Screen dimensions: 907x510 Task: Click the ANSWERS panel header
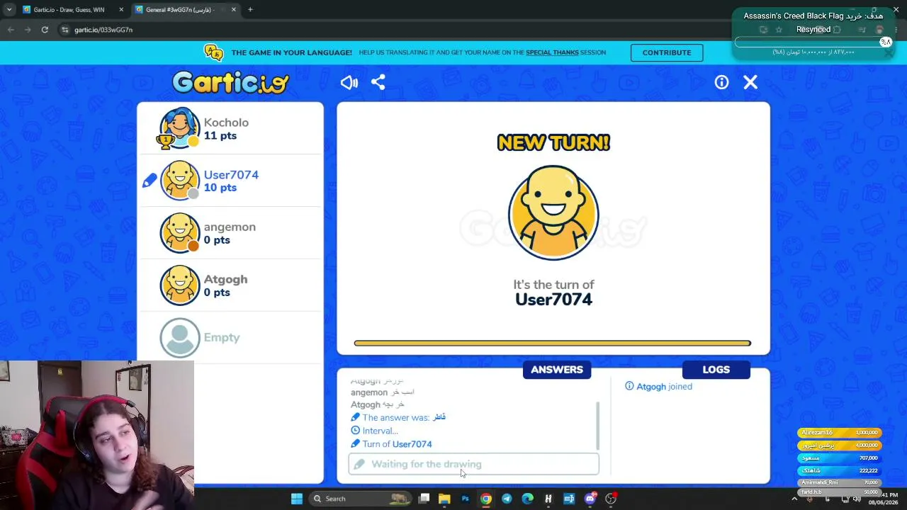pos(557,370)
